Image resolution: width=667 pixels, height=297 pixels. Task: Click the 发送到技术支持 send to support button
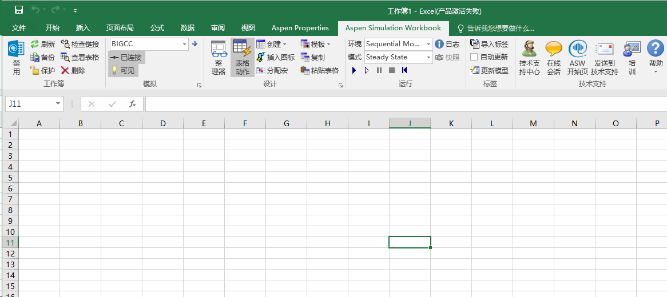[x=605, y=58]
